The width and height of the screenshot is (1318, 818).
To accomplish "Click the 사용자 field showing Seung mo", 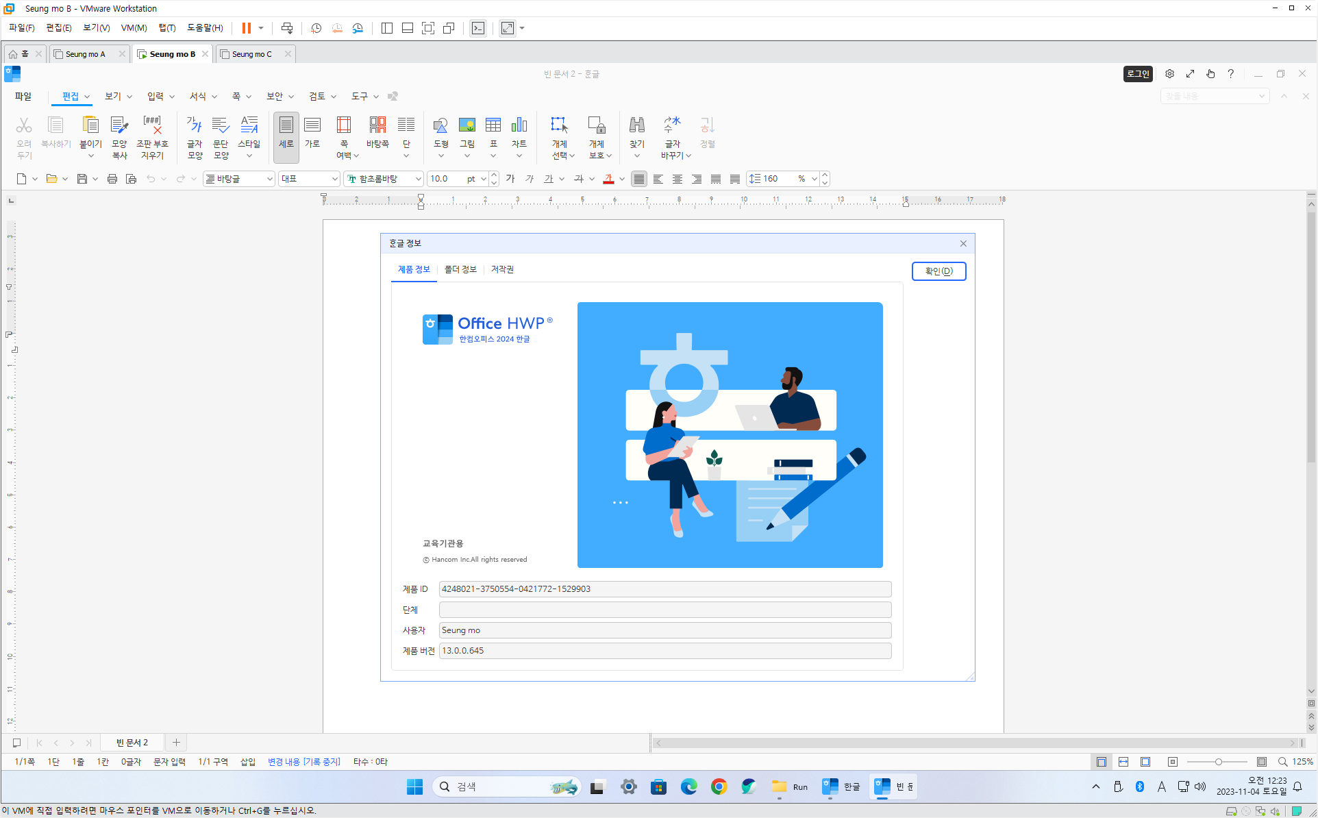I will pyautogui.click(x=664, y=630).
